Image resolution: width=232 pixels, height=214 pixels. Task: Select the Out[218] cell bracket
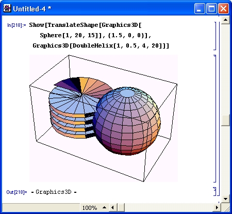pyautogui.click(x=215, y=192)
